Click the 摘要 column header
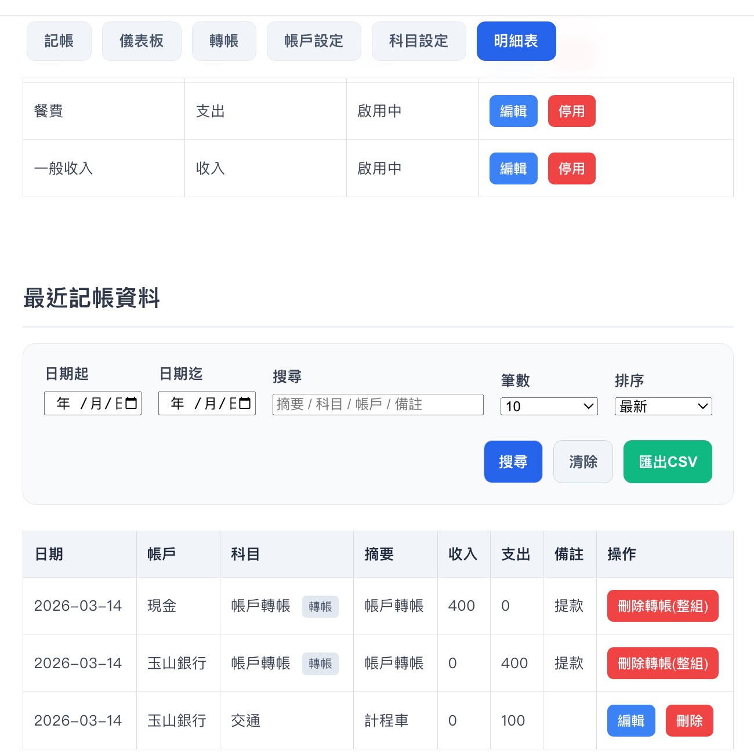The image size is (754, 754). [x=396, y=554]
